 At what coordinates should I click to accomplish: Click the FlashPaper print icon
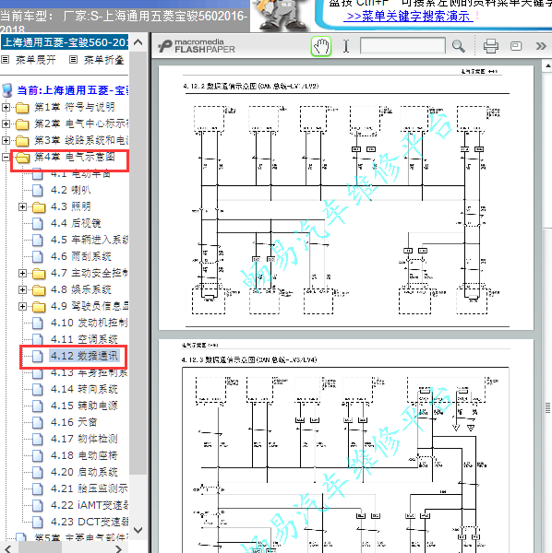pos(490,46)
